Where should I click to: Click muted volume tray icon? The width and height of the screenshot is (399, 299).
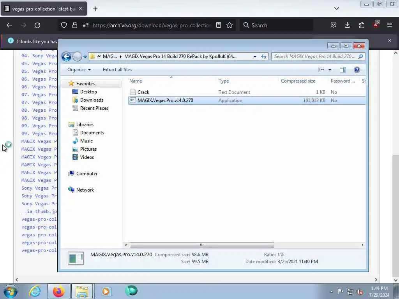tap(360, 292)
